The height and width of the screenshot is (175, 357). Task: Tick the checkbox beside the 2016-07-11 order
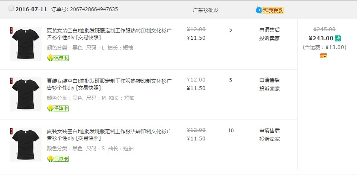[11, 8]
